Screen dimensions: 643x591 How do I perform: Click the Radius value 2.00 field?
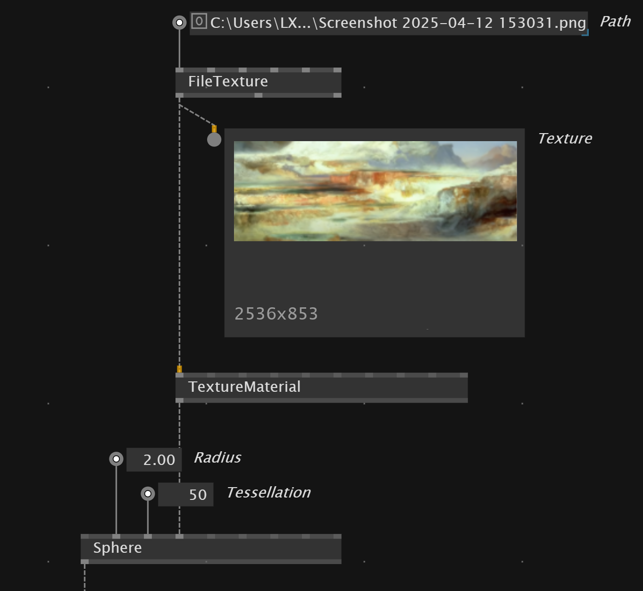click(154, 460)
